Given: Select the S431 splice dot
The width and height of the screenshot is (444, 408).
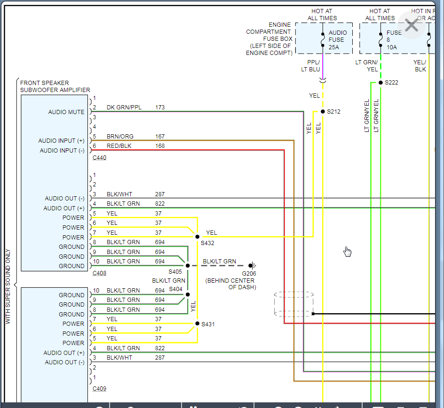Looking at the screenshot, I should (198, 323).
